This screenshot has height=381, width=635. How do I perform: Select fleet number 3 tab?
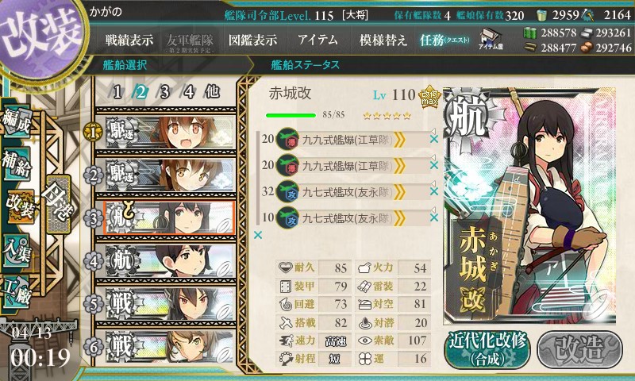164,92
